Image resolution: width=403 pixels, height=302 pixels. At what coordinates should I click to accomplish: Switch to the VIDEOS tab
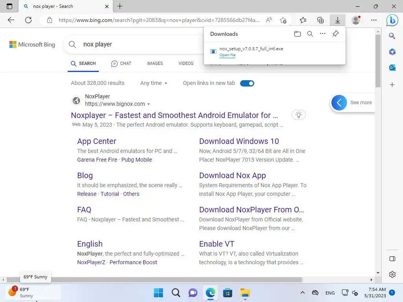[186, 63]
